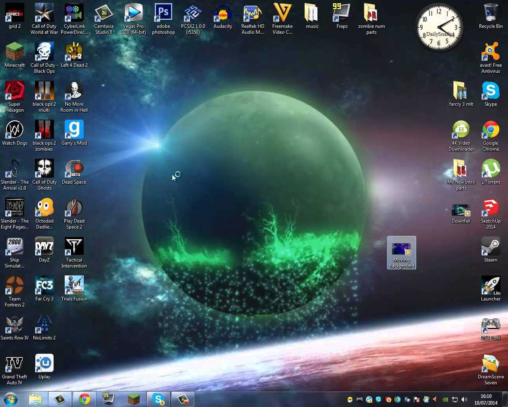
Task: Launch Call of Duty World at War
Action: [x=44, y=19]
